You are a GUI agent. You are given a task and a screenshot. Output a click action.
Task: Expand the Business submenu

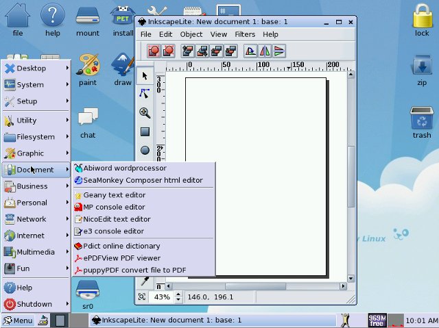[x=36, y=186]
